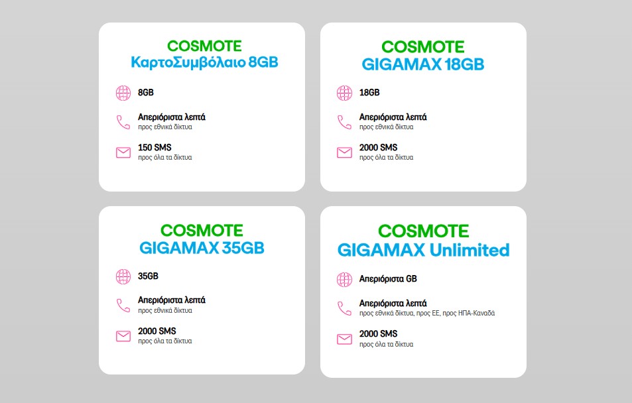This screenshot has height=403, width=632.
Task: Open the ΚαρτοΣυμβόλαιο 8GB plan title
Action: pos(204,63)
